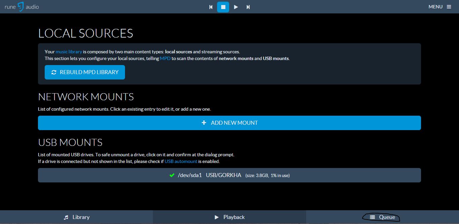This screenshot has width=459, height=224.
Task: Open the MPD link
Action: (x=165, y=58)
